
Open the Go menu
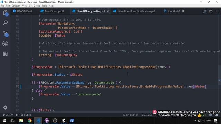30,6
